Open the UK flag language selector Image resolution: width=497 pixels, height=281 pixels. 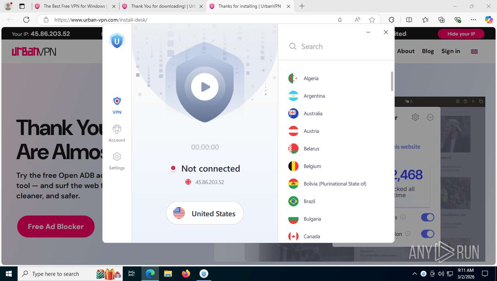pyautogui.click(x=474, y=52)
